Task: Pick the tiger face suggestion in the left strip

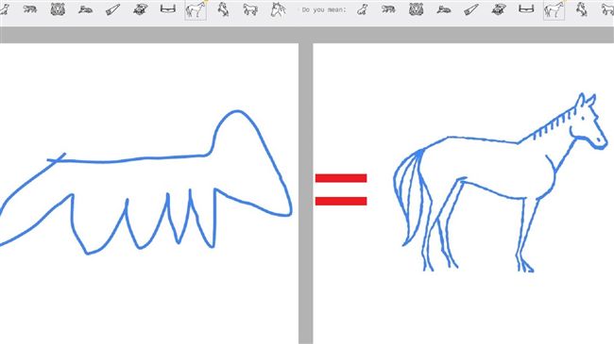Action: tap(58, 9)
